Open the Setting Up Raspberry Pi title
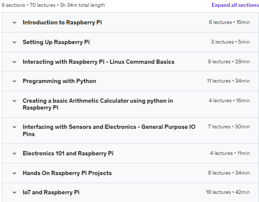The width and height of the screenshot is (259, 202). coord(56,42)
